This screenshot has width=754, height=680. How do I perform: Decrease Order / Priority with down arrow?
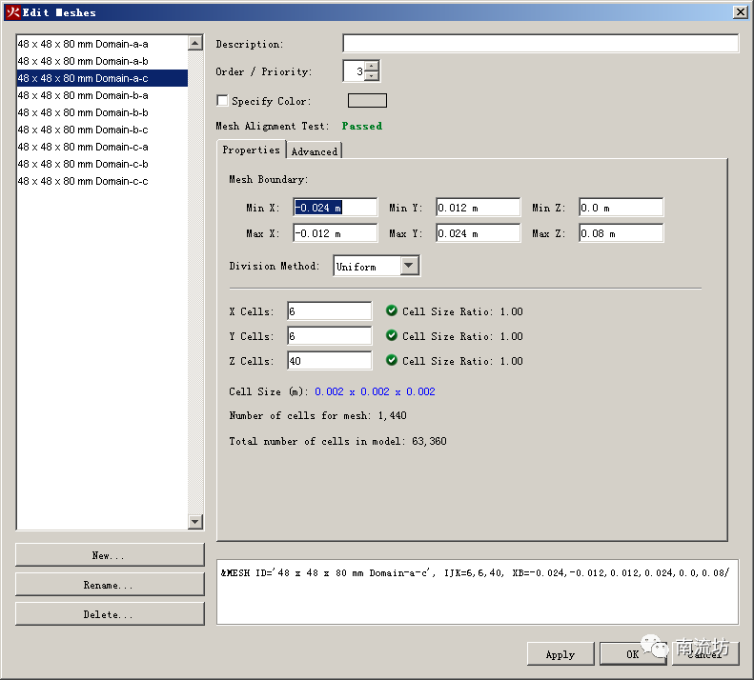tap(371, 76)
